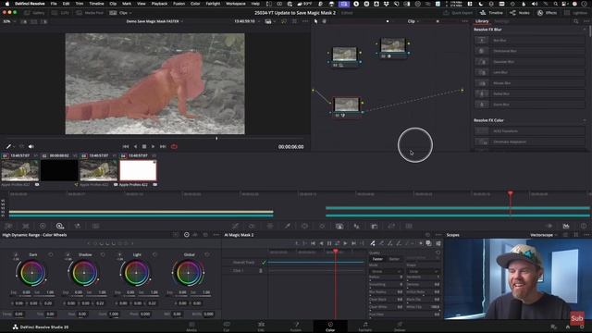Select the selection arrow tool in node editor
The height and width of the screenshot is (333, 592).
316,21
